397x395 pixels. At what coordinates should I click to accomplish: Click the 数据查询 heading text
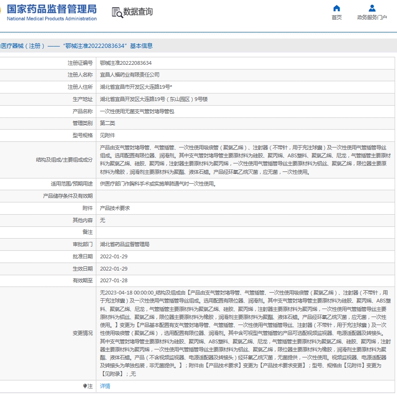tap(138, 12)
